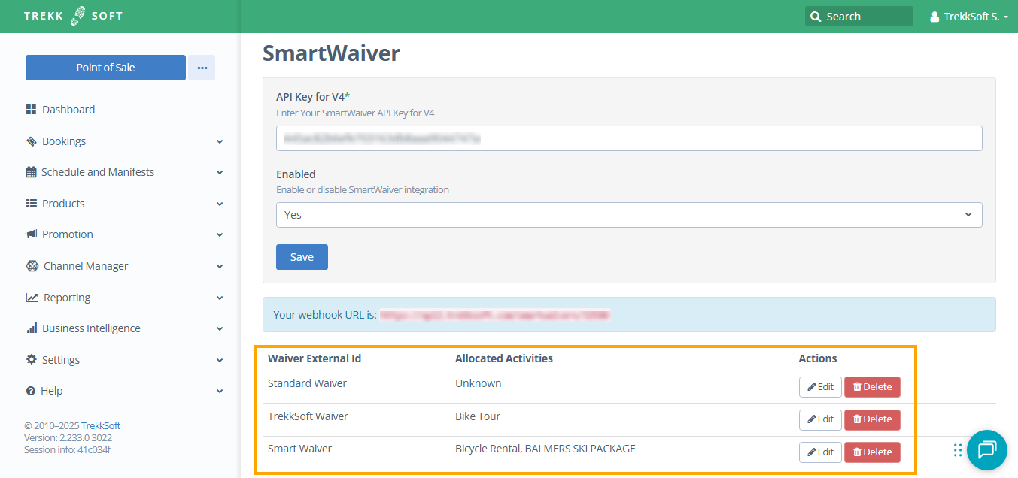
Task: Click the Dashboard grid icon
Action: (x=31, y=110)
